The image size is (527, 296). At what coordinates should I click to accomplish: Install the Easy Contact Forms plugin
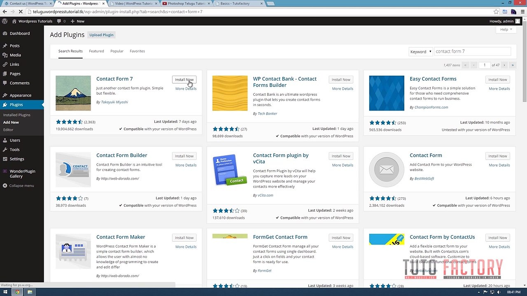tap(498, 79)
